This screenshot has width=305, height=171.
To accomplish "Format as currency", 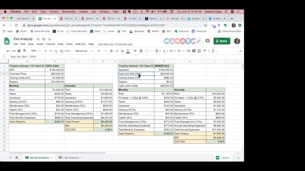I will click(x=46, y=51).
